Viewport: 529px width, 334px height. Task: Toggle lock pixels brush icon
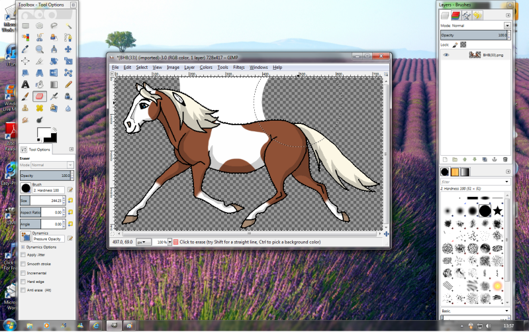pos(455,44)
